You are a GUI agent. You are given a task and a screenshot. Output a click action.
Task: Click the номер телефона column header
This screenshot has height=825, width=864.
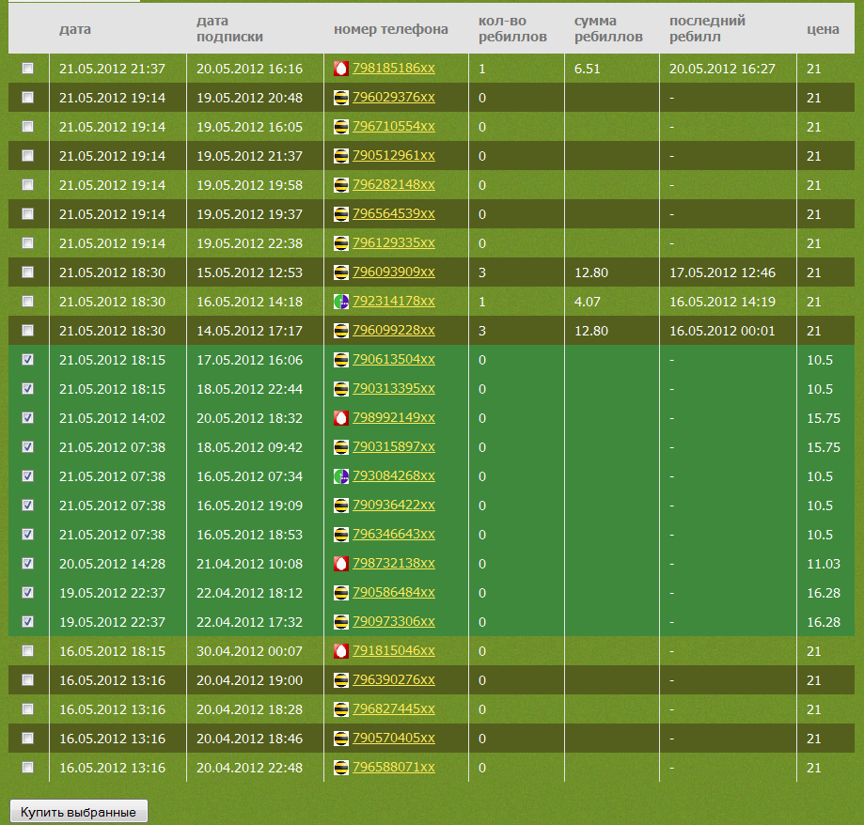point(391,29)
